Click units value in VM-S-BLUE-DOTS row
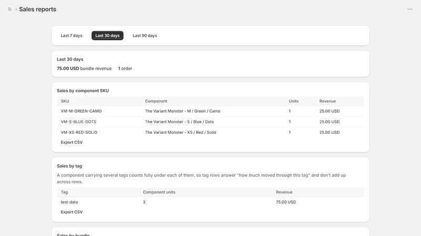421x236 pixels. pos(290,122)
